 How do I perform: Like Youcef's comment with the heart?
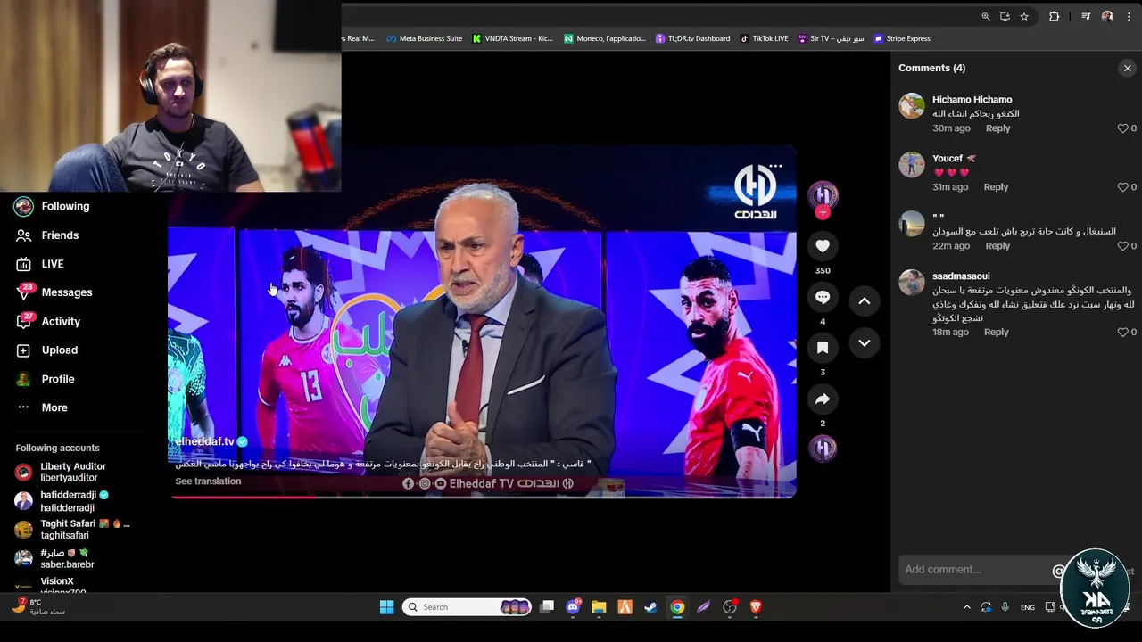1123,187
